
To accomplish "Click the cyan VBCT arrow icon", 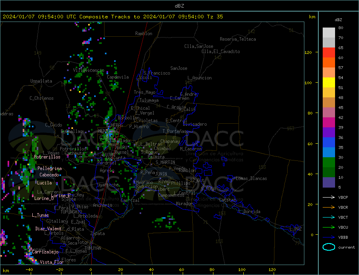I will pyautogui.click(x=329, y=217).
